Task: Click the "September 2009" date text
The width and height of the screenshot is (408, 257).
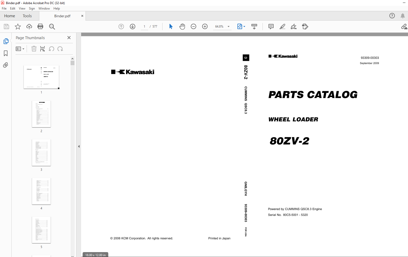Action: click(369, 63)
